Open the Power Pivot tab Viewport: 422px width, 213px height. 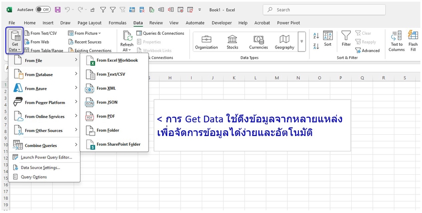point(288,23)
